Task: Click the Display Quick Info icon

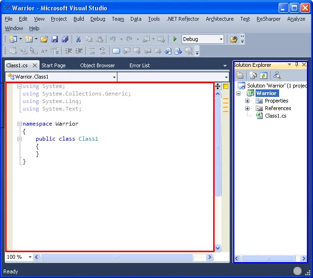Action: click(x=34, y=51)
